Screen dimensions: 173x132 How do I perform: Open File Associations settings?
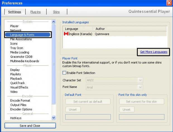(21, 39)
